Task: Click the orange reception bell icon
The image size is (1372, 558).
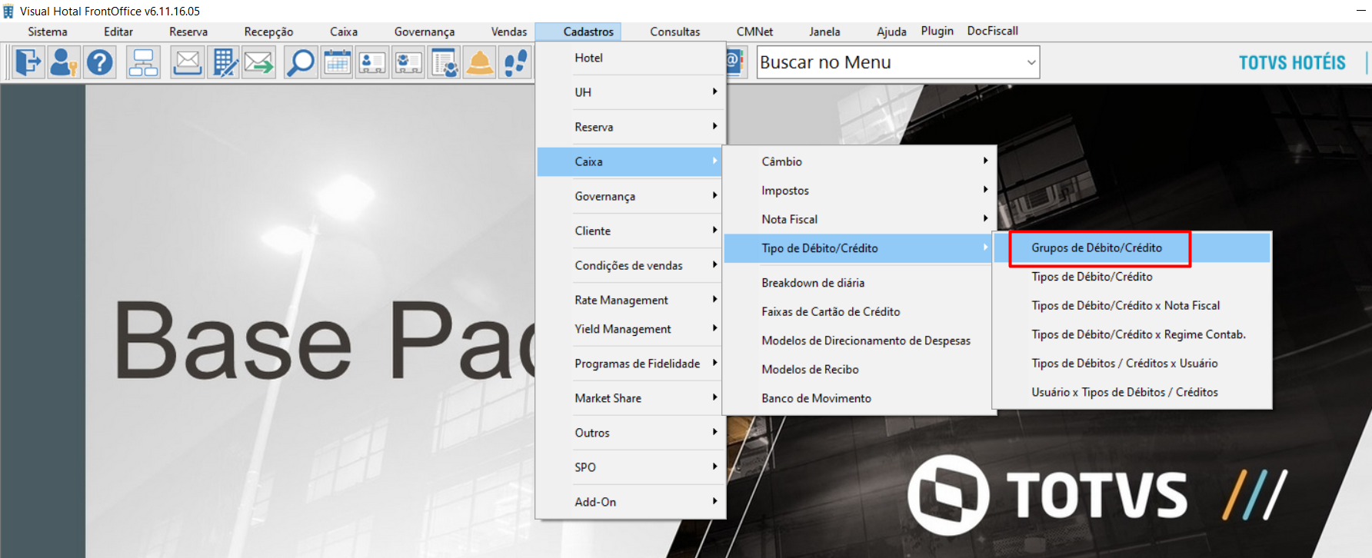Action: pyautogui.click(x=480, y=62)
